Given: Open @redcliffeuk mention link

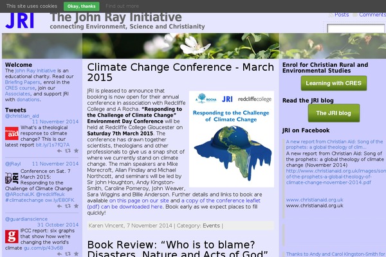Looking at the screenshot, I should pos(50,194).
